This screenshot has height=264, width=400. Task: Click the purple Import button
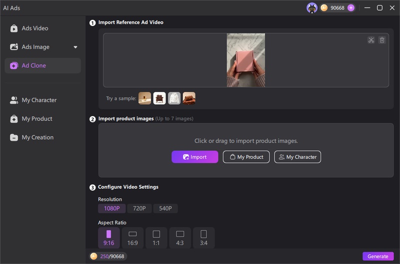(195, 157)
